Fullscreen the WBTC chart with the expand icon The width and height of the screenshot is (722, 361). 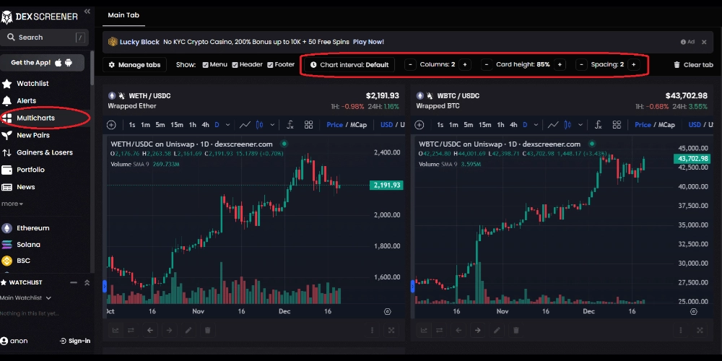tap(700, 330)
